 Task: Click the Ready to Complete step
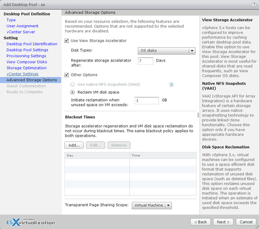tap(24, 92)
